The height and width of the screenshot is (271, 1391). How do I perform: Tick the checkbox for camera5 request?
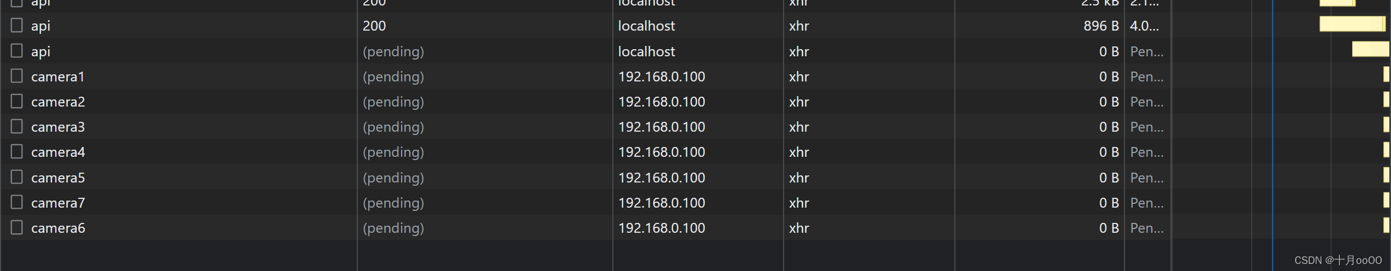[x=17, y=177]
